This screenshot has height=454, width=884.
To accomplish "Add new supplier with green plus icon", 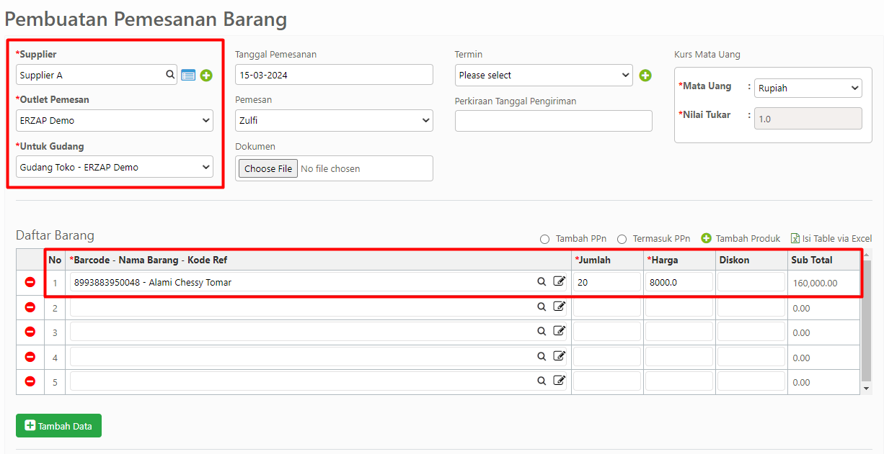I will coord(206,75).
